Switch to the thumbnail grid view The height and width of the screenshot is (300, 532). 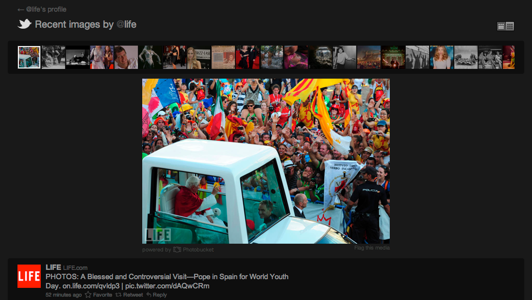[510, 26]
